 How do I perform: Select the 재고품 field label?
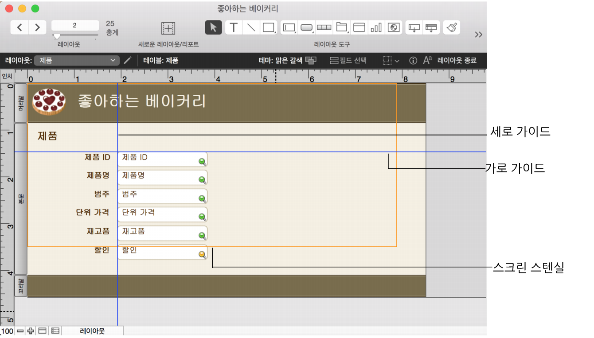click(x=98, y=231)
